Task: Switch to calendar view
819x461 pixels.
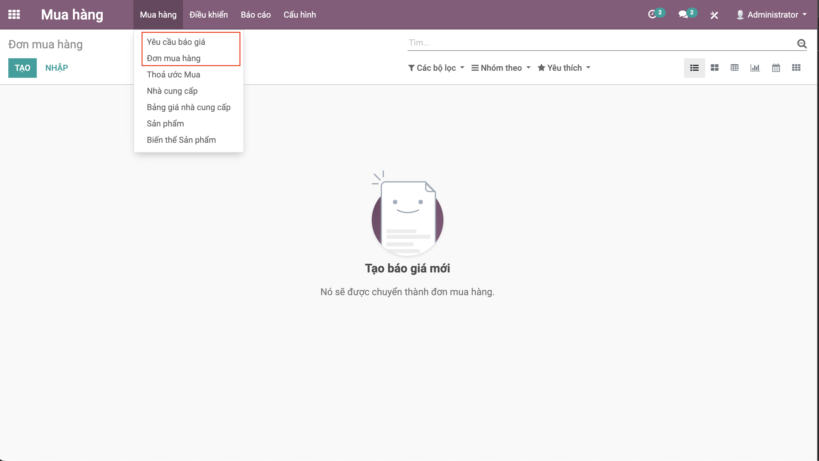Action: 776,68
